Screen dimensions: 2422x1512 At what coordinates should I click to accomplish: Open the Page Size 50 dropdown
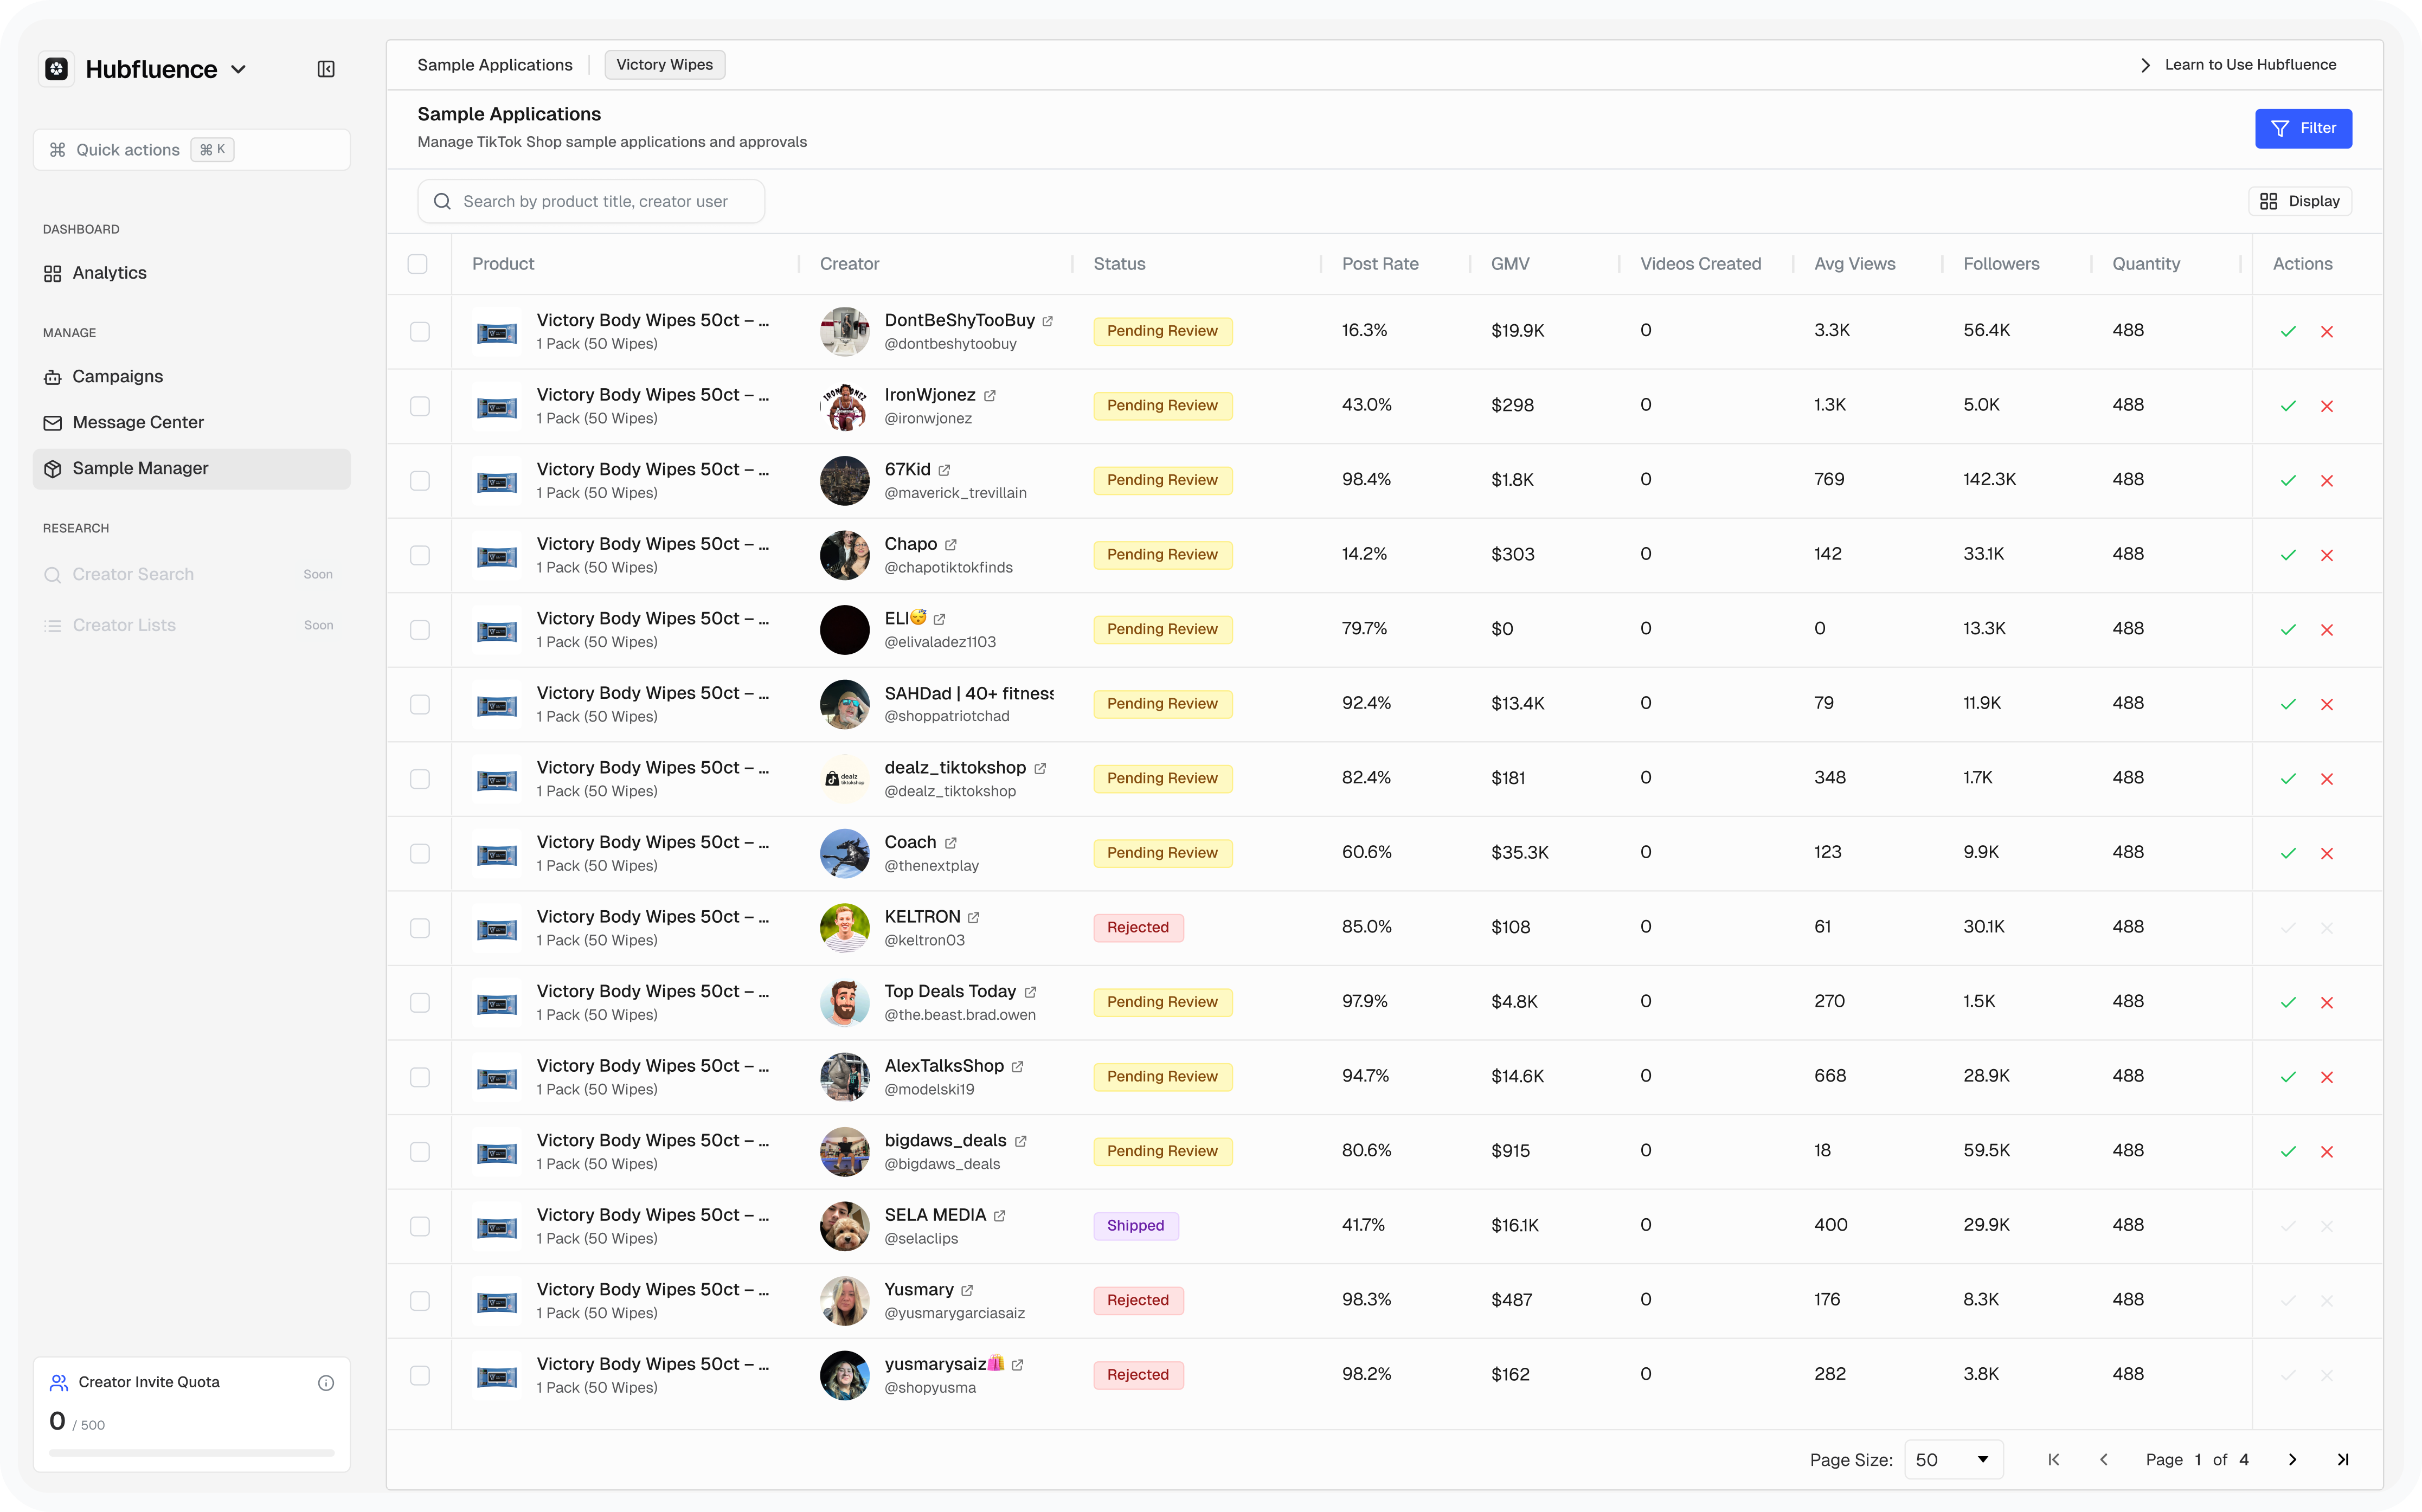(1952, 1459)
